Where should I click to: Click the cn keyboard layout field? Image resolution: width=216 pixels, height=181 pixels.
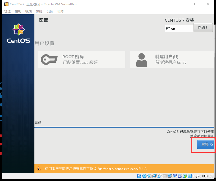tap(179, 29)
